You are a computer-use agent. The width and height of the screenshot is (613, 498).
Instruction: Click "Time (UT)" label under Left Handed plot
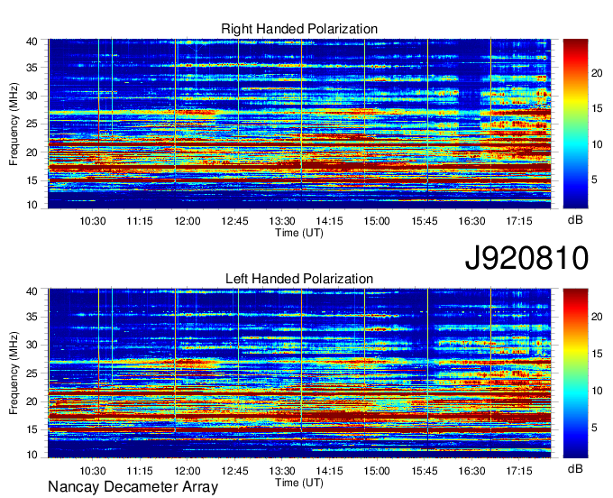point(299,483)
